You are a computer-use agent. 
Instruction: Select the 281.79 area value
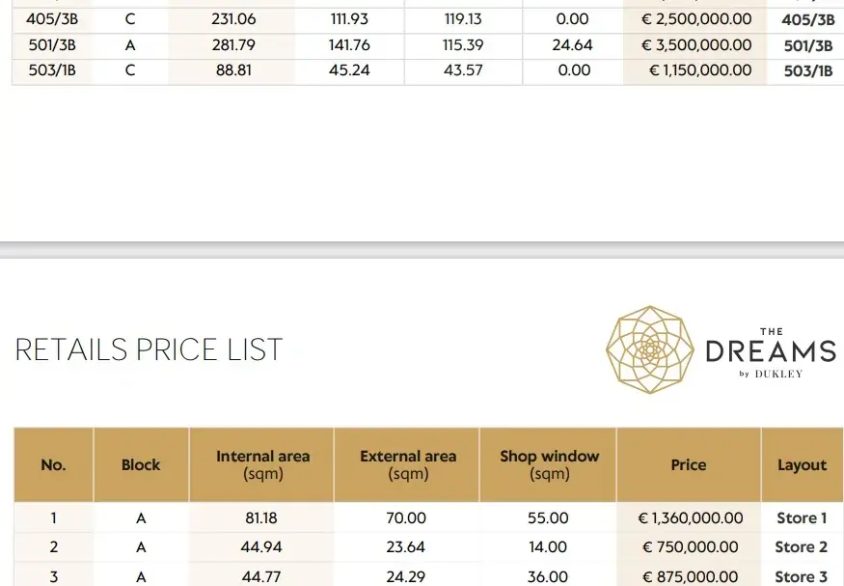click(233, 45)
